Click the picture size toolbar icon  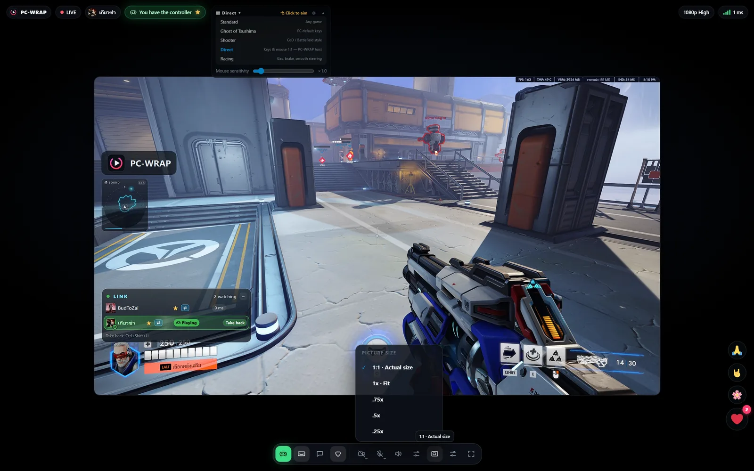coord(434,454)
